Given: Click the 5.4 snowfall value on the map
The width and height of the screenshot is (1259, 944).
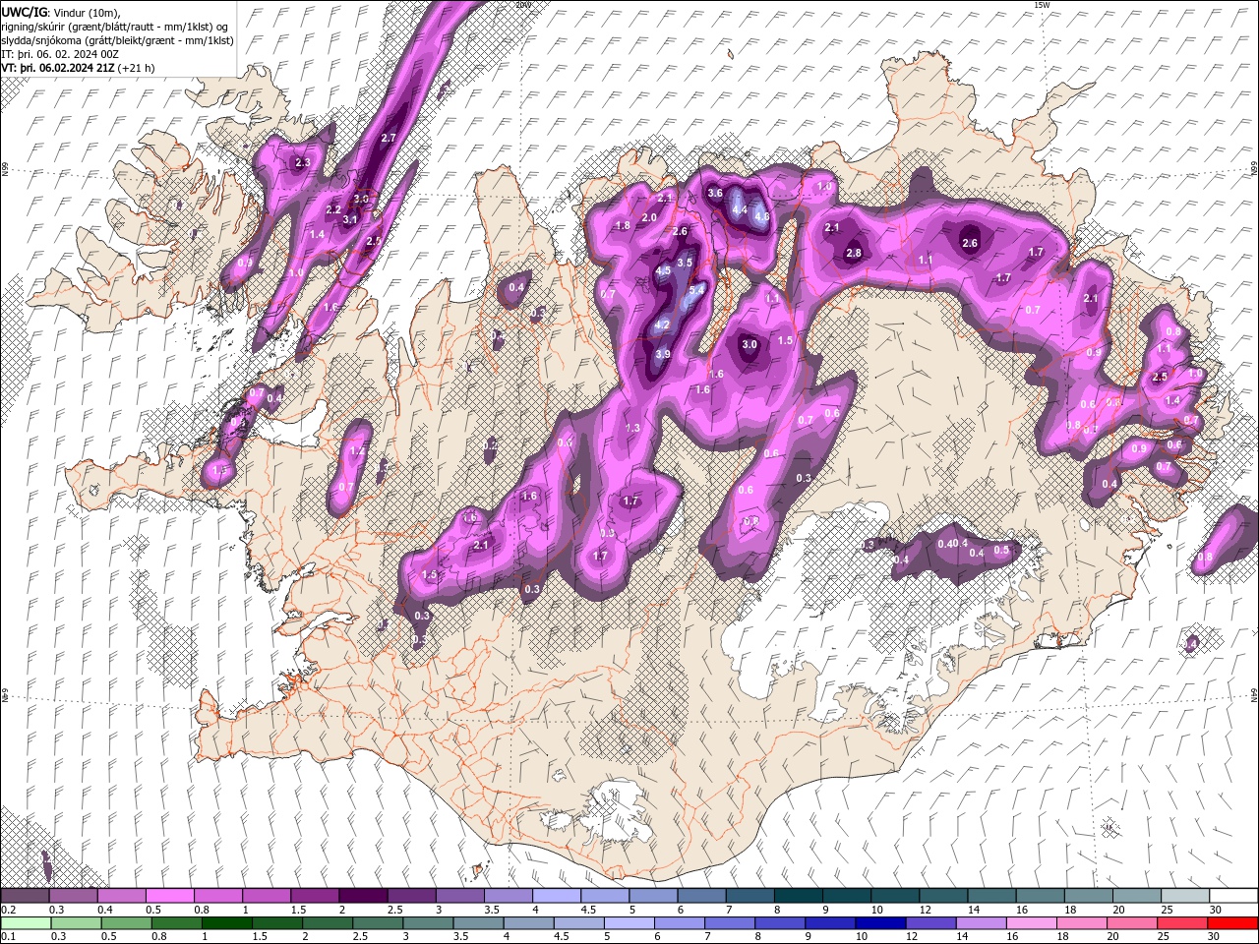Looking at the screenshot, I should click(x=697, y=290).
